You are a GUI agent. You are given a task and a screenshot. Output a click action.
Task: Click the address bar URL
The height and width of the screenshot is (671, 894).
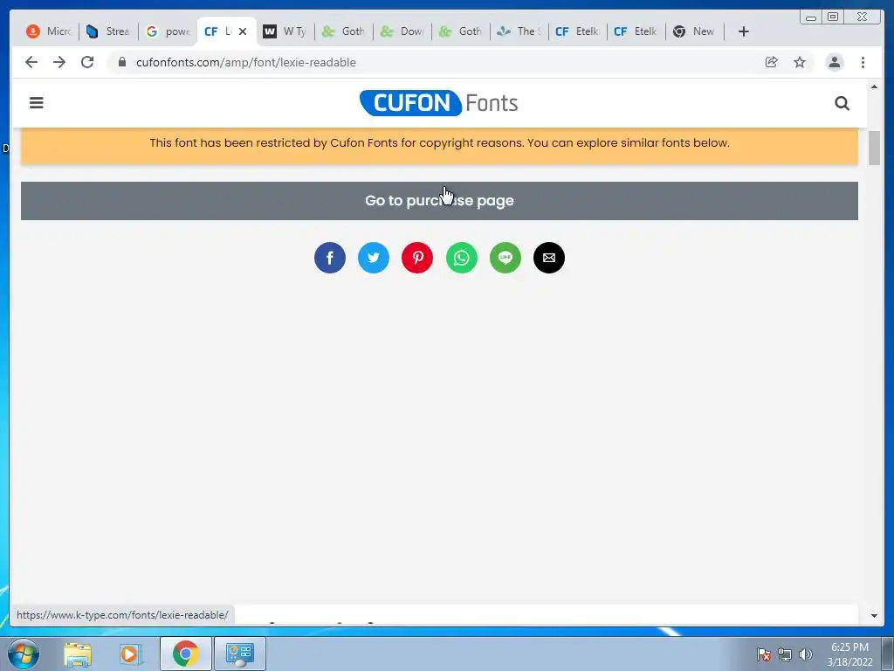pyautogui.click(x=245, y=63)
